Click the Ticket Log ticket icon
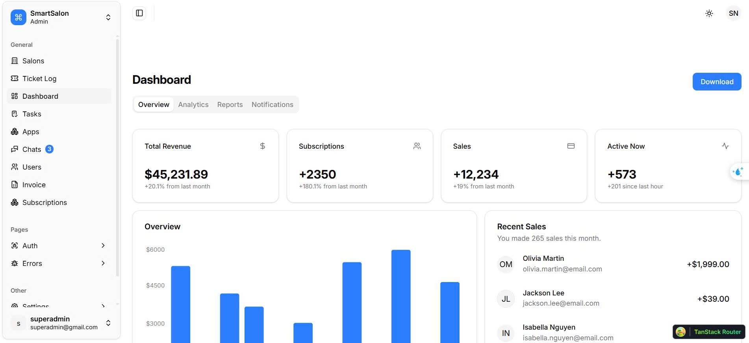749x343 pixels. tap(15, 78)
